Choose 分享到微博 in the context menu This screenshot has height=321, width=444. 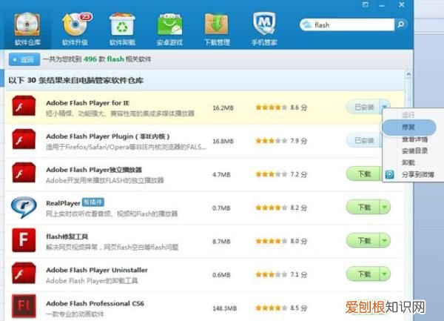418,174
